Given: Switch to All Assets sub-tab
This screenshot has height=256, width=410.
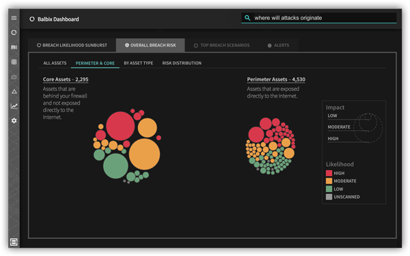Looking at the screenshot, I should (55, 63).
